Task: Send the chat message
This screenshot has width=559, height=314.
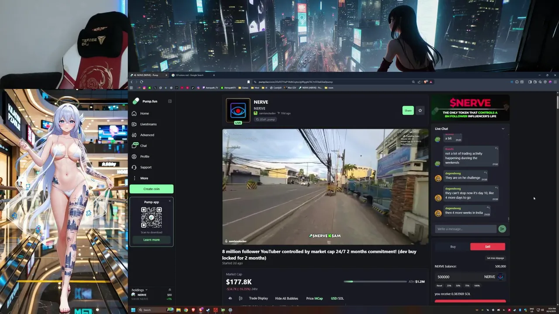Action: (x=502, y=229)
